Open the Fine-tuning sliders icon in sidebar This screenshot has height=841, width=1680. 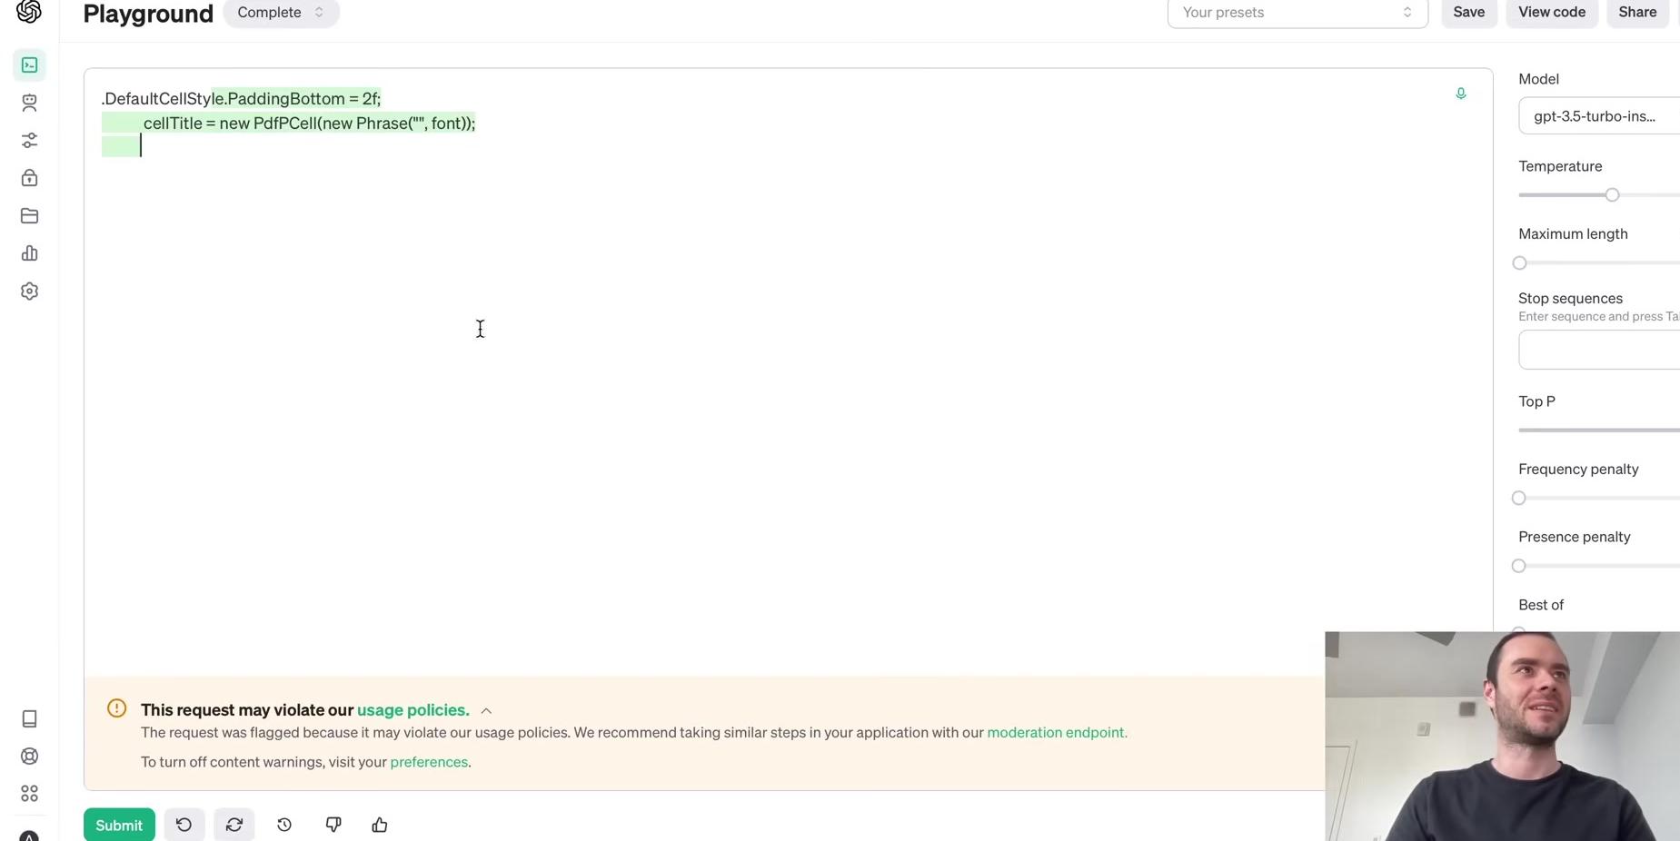tap(29, 141)
